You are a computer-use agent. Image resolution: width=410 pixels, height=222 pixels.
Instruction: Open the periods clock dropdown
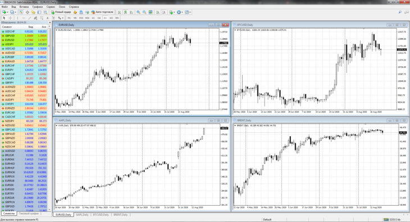click(x=180, y=12)
